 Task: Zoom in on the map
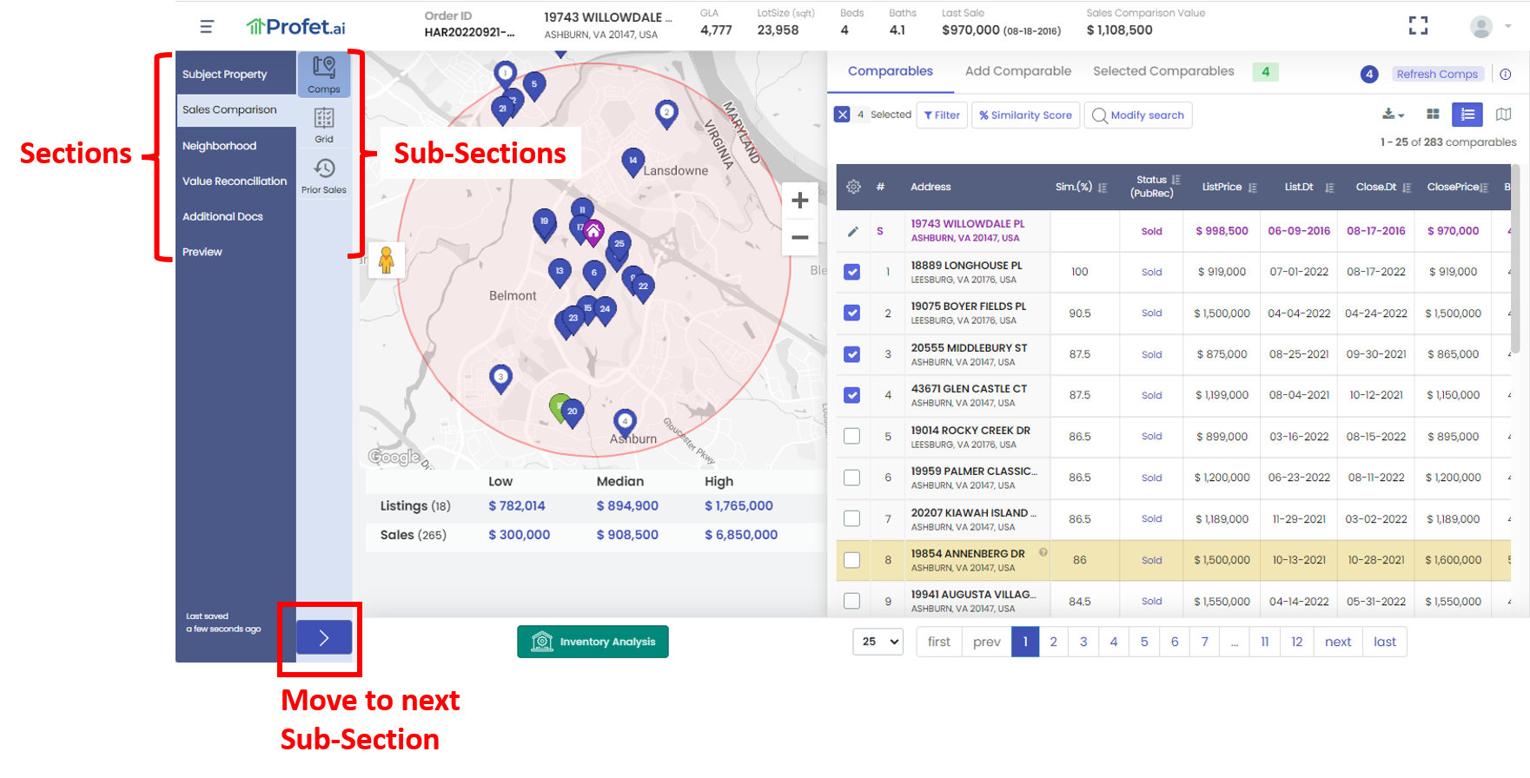tap(799, 201)
